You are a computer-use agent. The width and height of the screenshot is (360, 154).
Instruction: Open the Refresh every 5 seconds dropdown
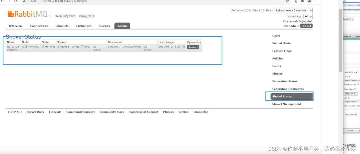coord(293,11)
